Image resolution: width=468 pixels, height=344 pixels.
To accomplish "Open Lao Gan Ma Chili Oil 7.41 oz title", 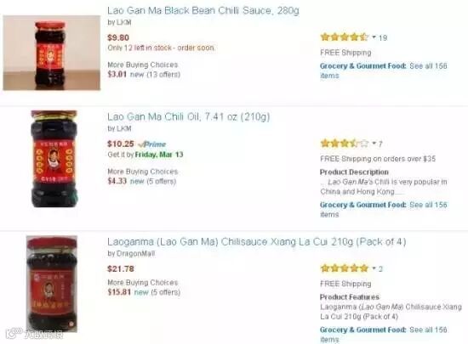I will (188, 116).
